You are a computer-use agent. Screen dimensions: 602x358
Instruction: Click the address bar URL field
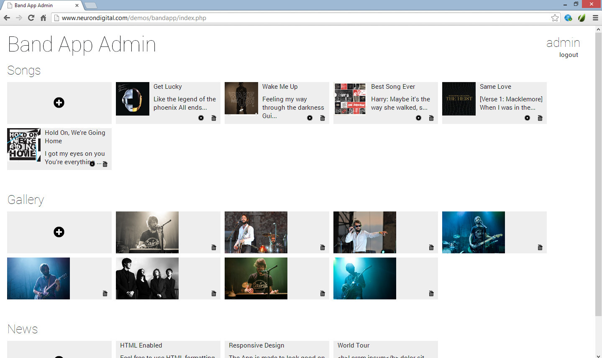click(293, 18)
